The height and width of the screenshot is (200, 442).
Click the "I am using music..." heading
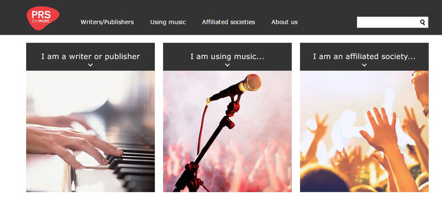click(x=227, y=56)
